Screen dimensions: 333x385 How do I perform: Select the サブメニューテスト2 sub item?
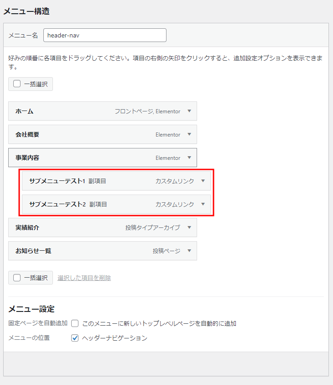tap(57, 204)
